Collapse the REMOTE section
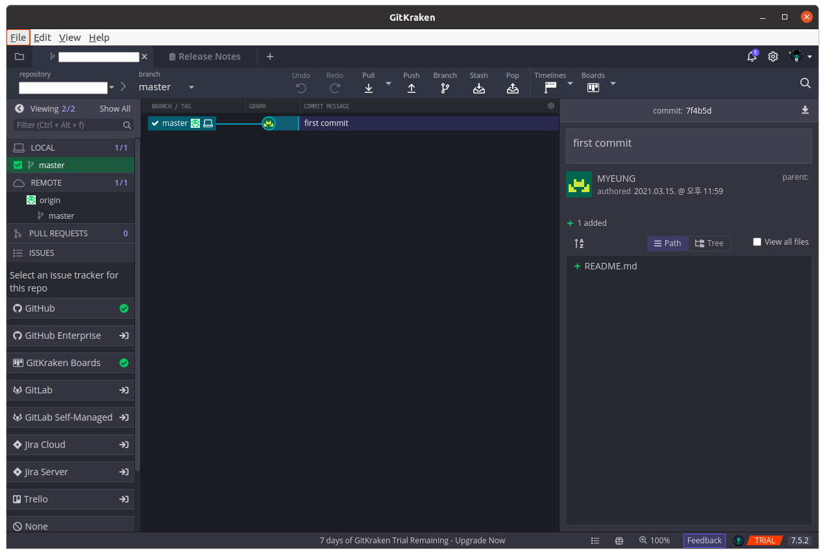The image size is (825, 555). click(71, 182)
